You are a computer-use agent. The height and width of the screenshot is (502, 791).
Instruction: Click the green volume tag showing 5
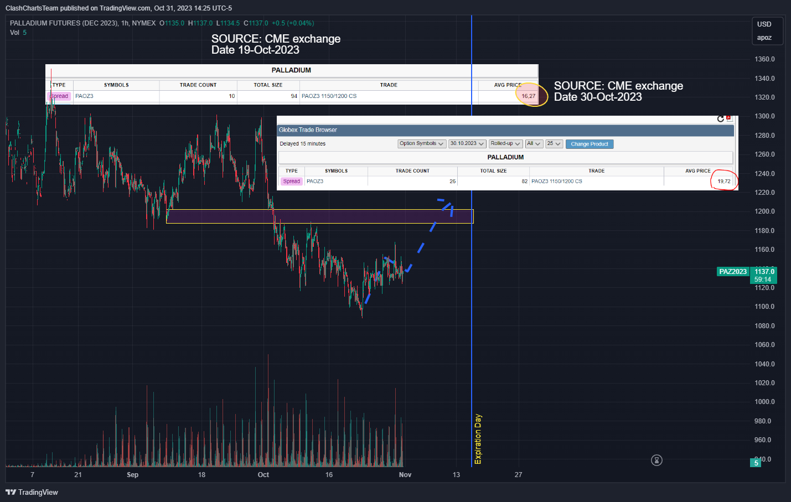[x=756, y=463]
